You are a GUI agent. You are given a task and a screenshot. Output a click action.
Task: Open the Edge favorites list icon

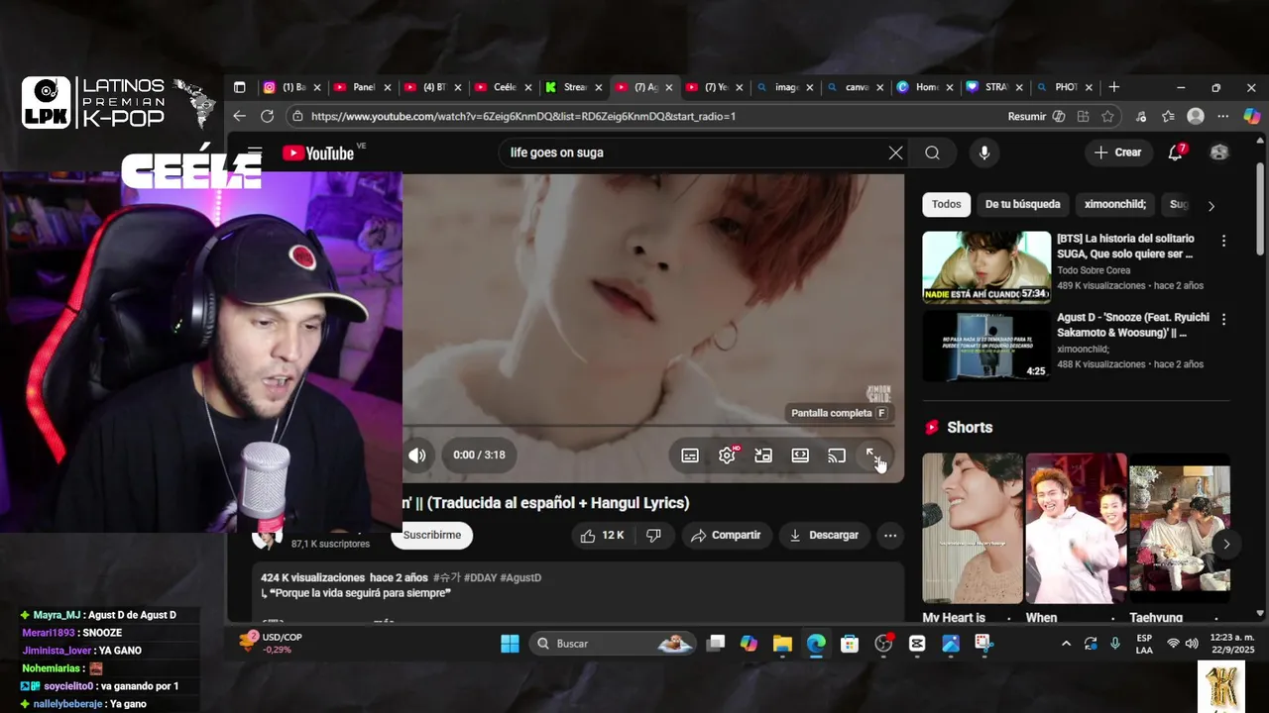[1169, 117]
